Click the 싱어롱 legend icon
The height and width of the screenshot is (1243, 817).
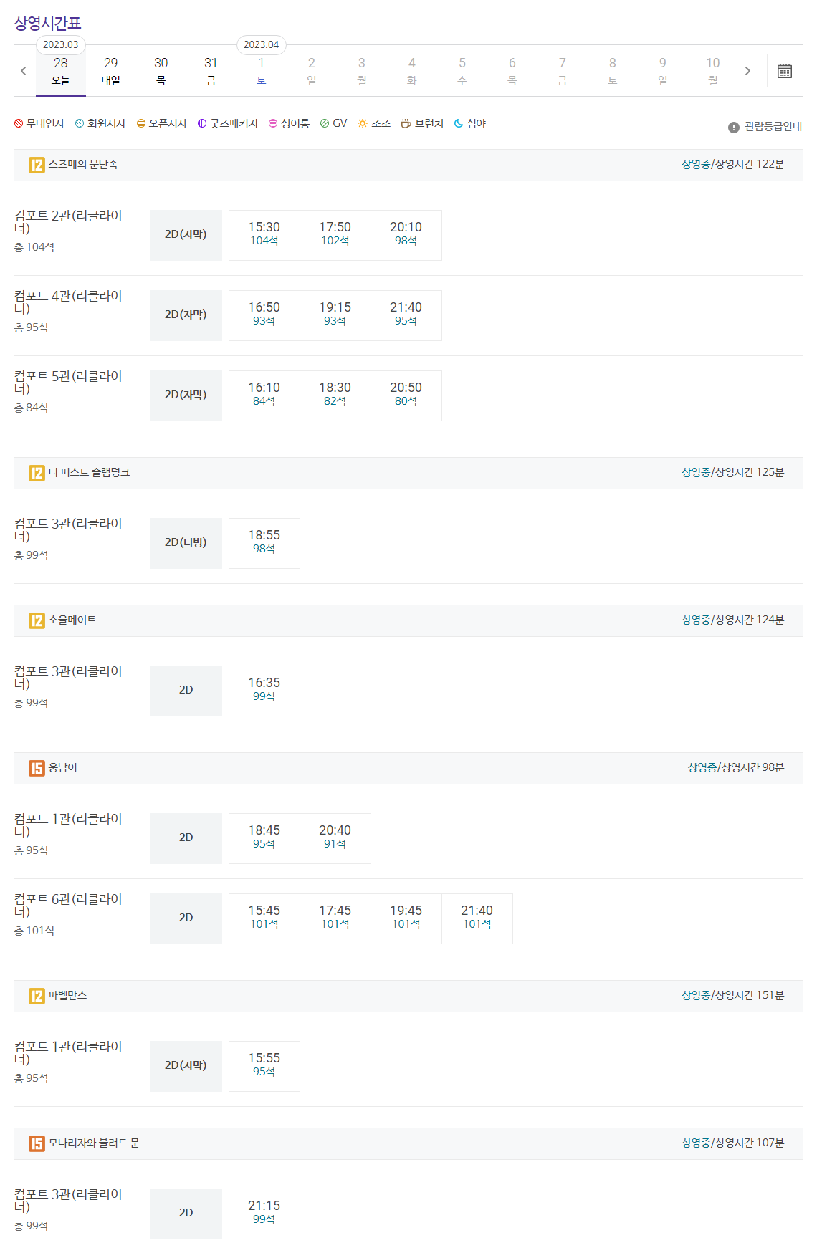pos(273,123)
